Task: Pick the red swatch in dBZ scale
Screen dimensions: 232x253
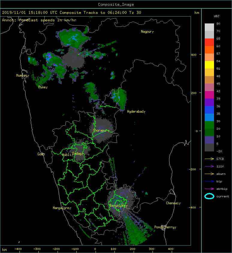Action: point(209,42)
